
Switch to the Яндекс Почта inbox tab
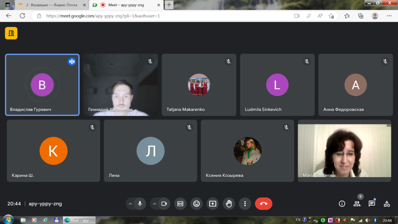[x=52, y=5]
